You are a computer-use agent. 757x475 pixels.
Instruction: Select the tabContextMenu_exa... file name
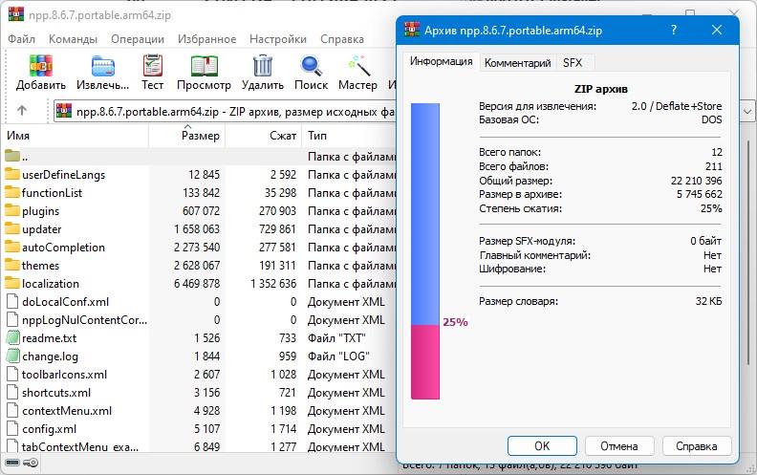point(80,447)
